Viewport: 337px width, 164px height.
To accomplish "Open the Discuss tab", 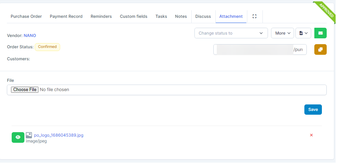I will (203, 16).
